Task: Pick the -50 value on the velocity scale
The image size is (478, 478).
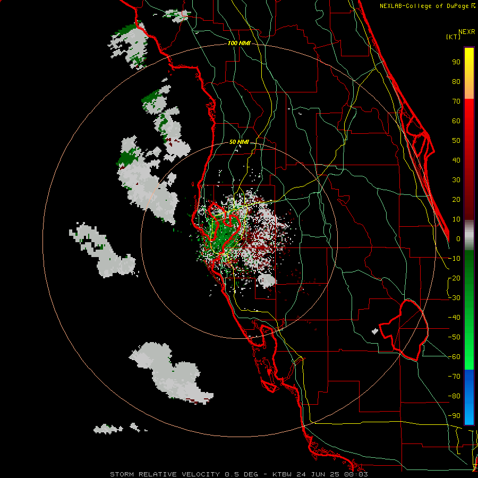Action: [x=454, y=337]
